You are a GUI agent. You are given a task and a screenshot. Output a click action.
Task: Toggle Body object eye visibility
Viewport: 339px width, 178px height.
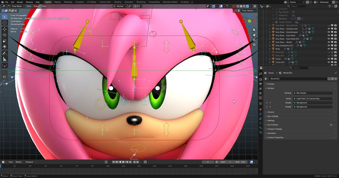[x=329, y=49]
